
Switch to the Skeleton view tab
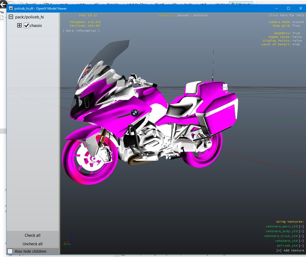coord(201,15)
